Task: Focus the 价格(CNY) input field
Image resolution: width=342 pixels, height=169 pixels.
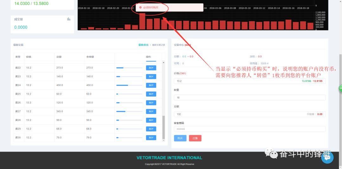Action: (x=234, y=81)
